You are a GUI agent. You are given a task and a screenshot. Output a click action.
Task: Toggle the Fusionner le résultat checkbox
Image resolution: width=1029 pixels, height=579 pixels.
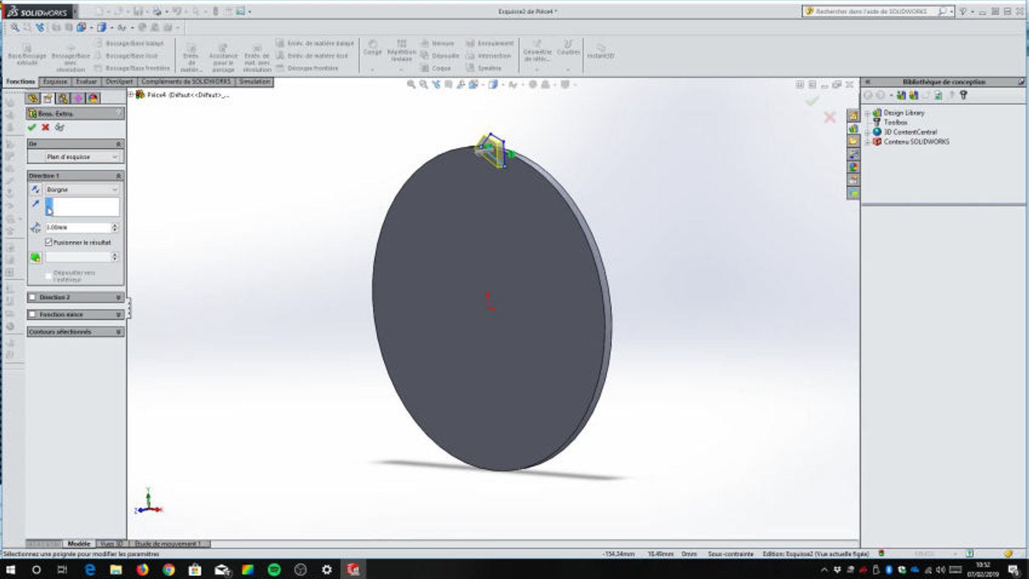[49, 242]
